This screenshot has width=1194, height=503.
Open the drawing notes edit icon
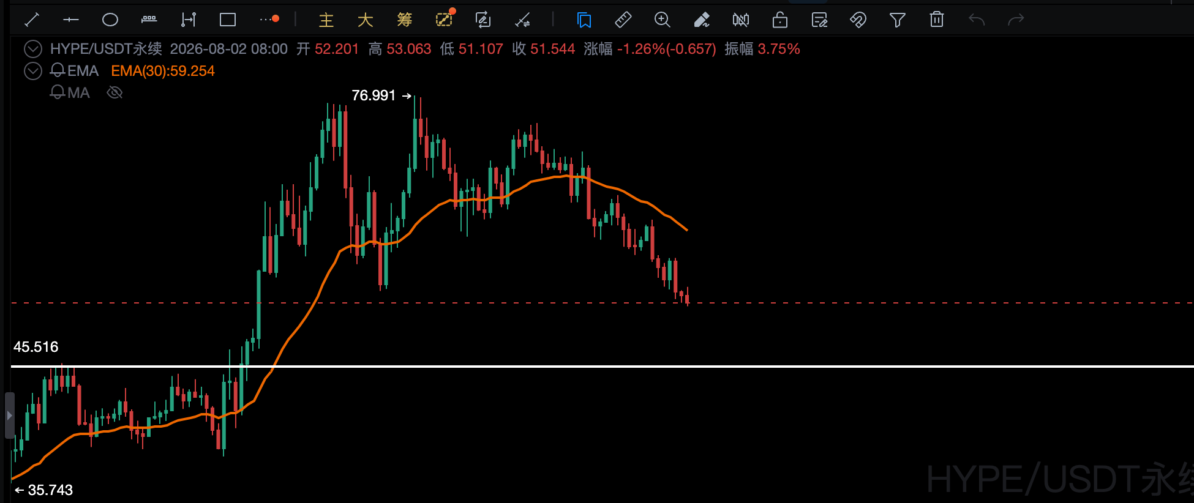tap(819, 20)
